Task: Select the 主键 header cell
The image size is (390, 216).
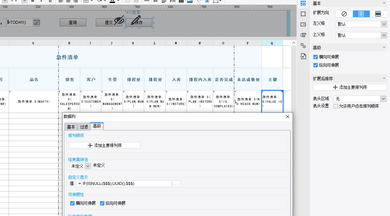Action: (272, 79)
